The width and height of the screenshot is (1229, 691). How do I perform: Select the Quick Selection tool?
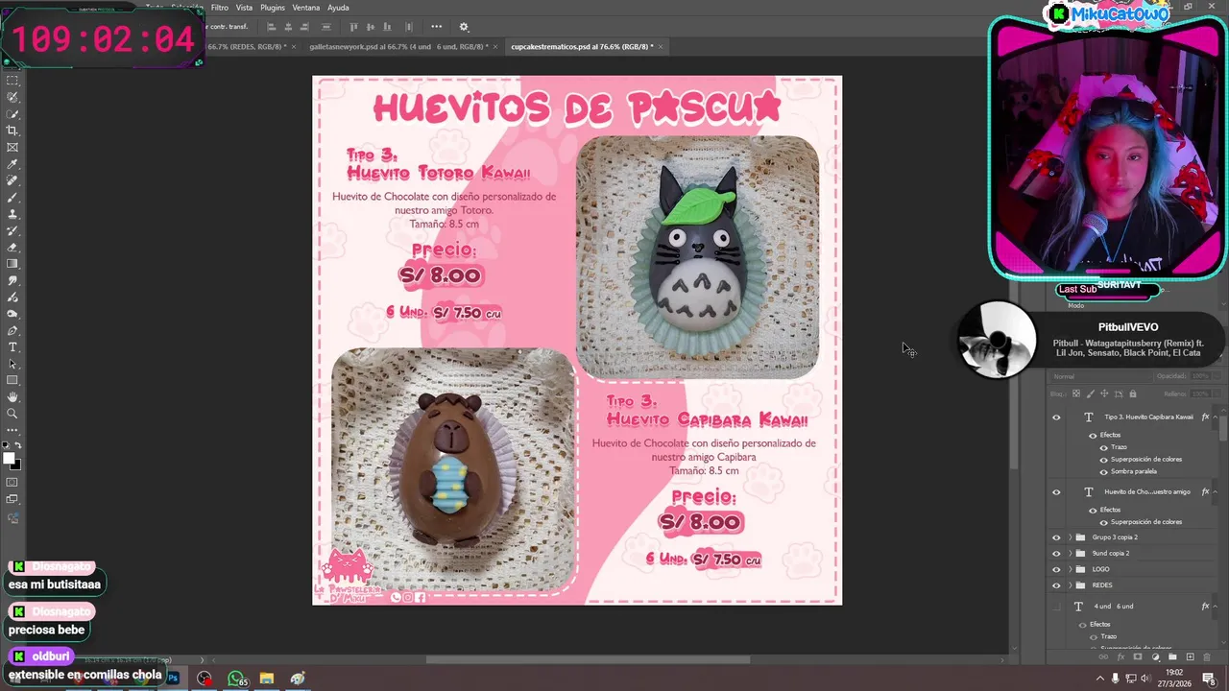click(12, 114)
